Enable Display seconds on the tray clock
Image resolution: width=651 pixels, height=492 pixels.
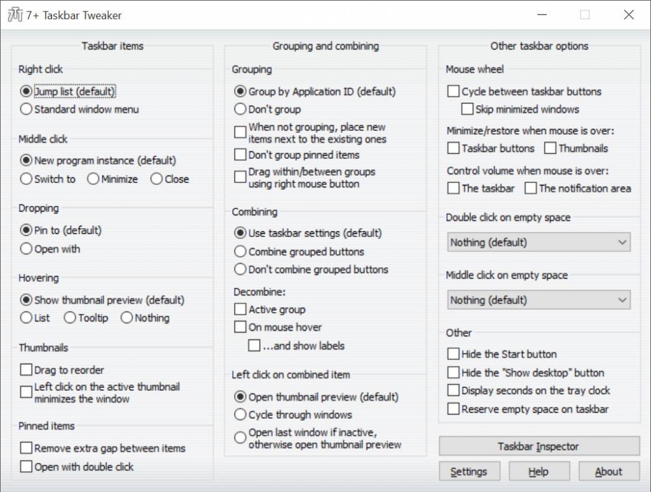pos(453,390)
